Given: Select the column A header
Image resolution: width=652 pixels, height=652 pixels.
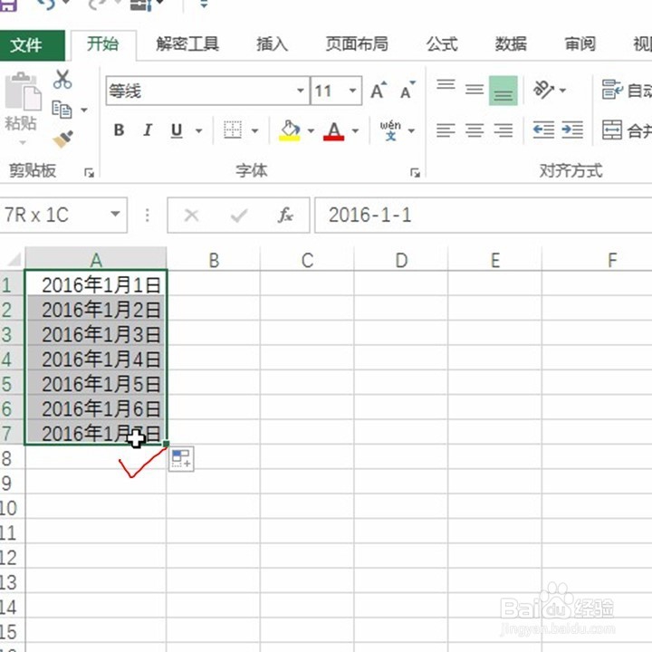Looking at the screenshot, I should (96, 260).
